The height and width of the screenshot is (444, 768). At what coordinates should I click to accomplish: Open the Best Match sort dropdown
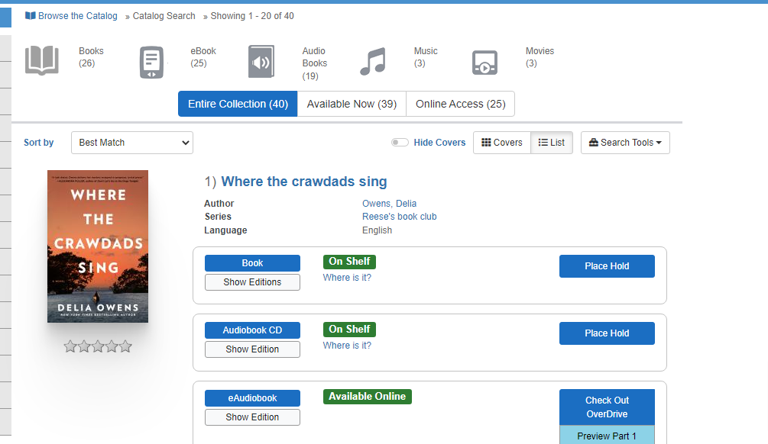click(x=132, y=143)
